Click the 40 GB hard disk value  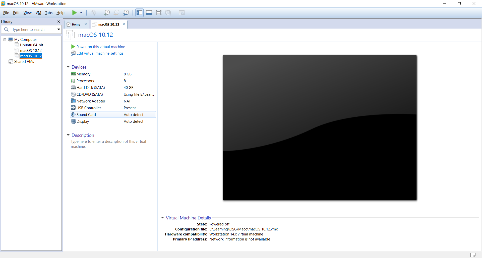coord(129,88)
